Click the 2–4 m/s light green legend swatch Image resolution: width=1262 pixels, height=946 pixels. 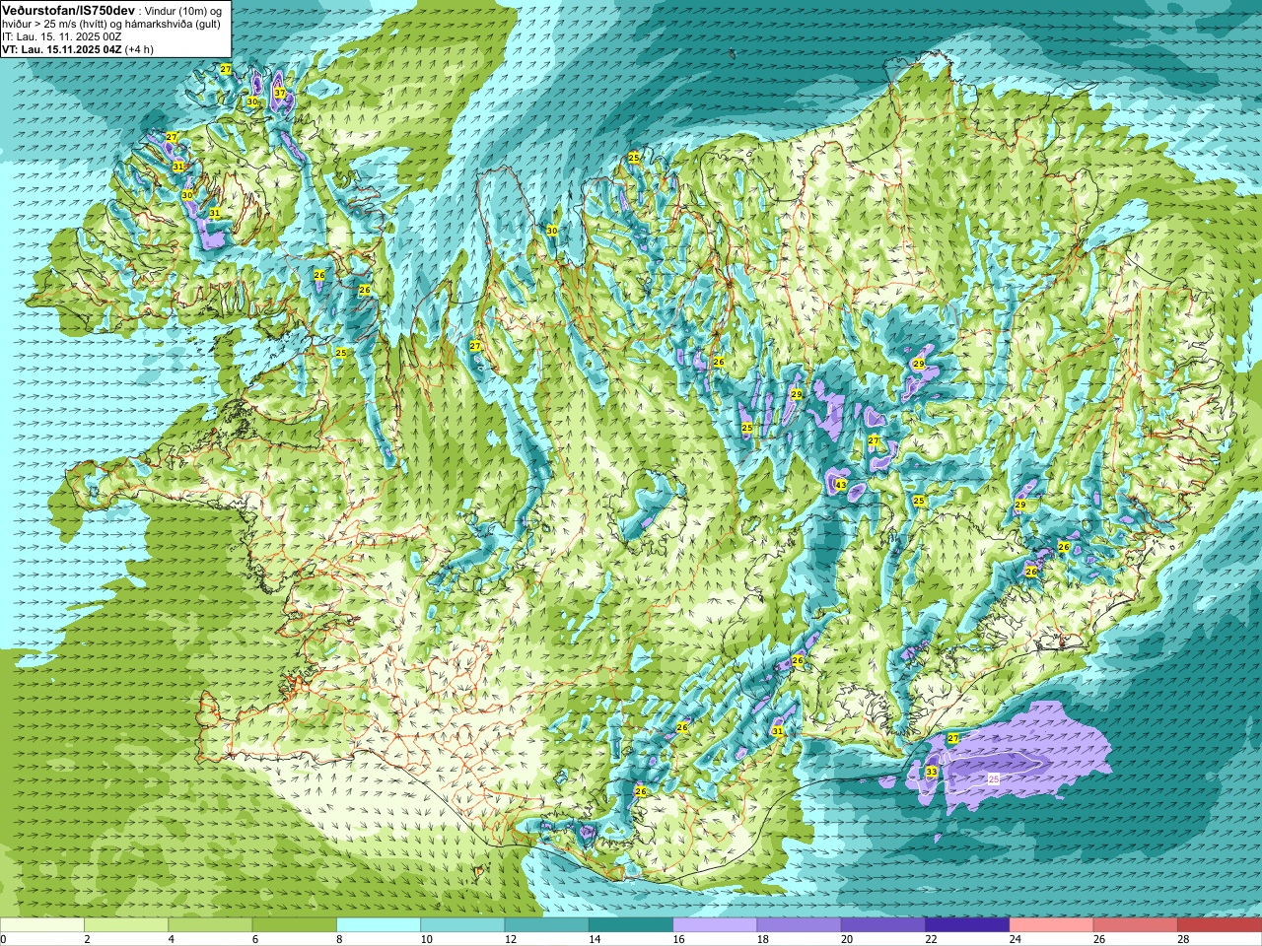click(x=126, y=925)
